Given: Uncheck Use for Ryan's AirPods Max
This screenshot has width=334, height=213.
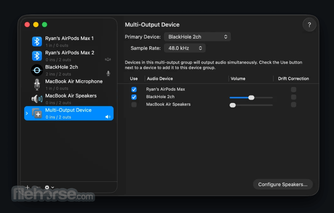Looking at the screenshot, I should coord(134,89).
